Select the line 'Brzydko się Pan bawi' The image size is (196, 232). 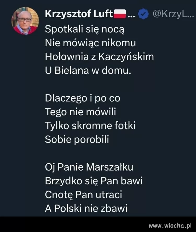pyautogui.click(x=94, y=181)
